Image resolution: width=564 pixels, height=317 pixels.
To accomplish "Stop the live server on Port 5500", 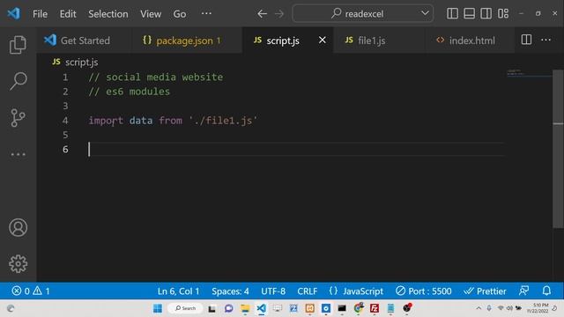I will pos(423,291).
